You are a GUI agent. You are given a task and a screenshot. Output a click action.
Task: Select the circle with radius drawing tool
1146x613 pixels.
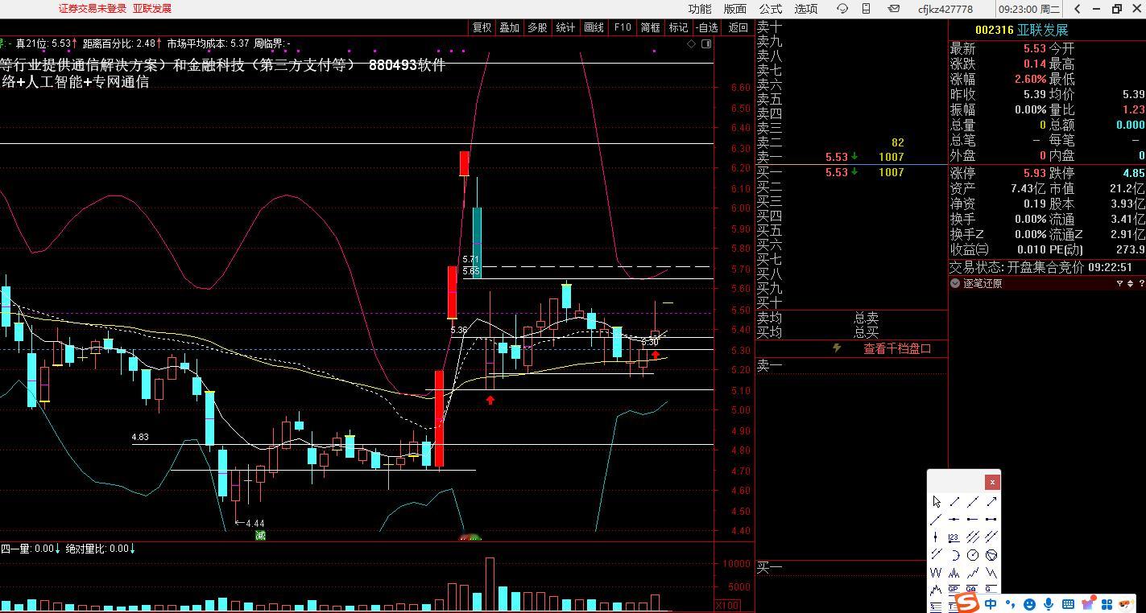click(x=973, y=555)
